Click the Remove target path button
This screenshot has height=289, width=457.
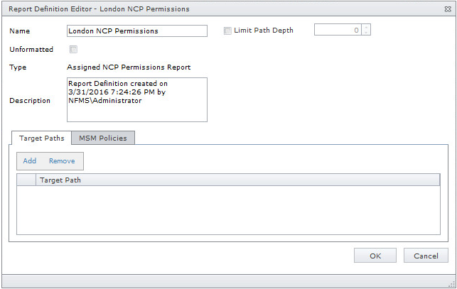tap(62, 161)
